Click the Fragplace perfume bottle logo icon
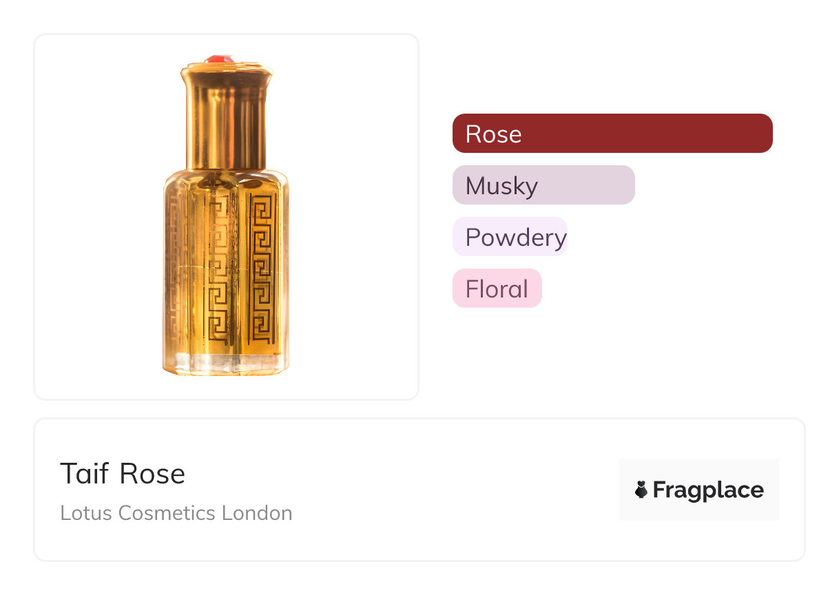Image resolution: width=839 pixels, height=595 pixels. point(641,490)
